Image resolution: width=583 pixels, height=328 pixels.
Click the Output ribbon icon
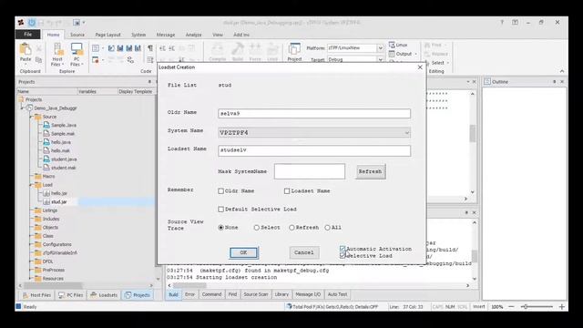pyautogui.click(x=392, y=54)
